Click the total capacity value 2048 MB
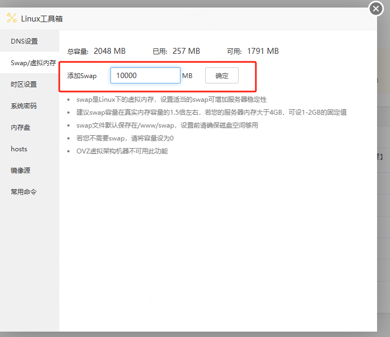This screenshot has width=390, height=337. tap(110, 51)
